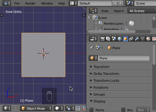This screenshot has width=156, height=112.
Task: Open the viewport shading selector
Action: [x=59, y=108]
